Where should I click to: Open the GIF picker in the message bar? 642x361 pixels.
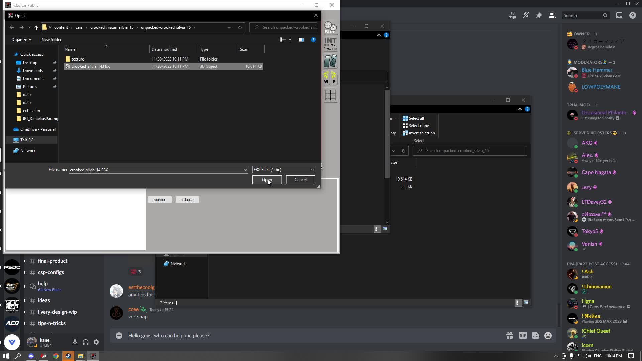pyautogui.click(x=523, y=335)
